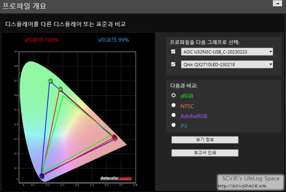Click the '디스플레이를 다른 디스플레이 또는 표준과 비교' heading

click(65, 24)
